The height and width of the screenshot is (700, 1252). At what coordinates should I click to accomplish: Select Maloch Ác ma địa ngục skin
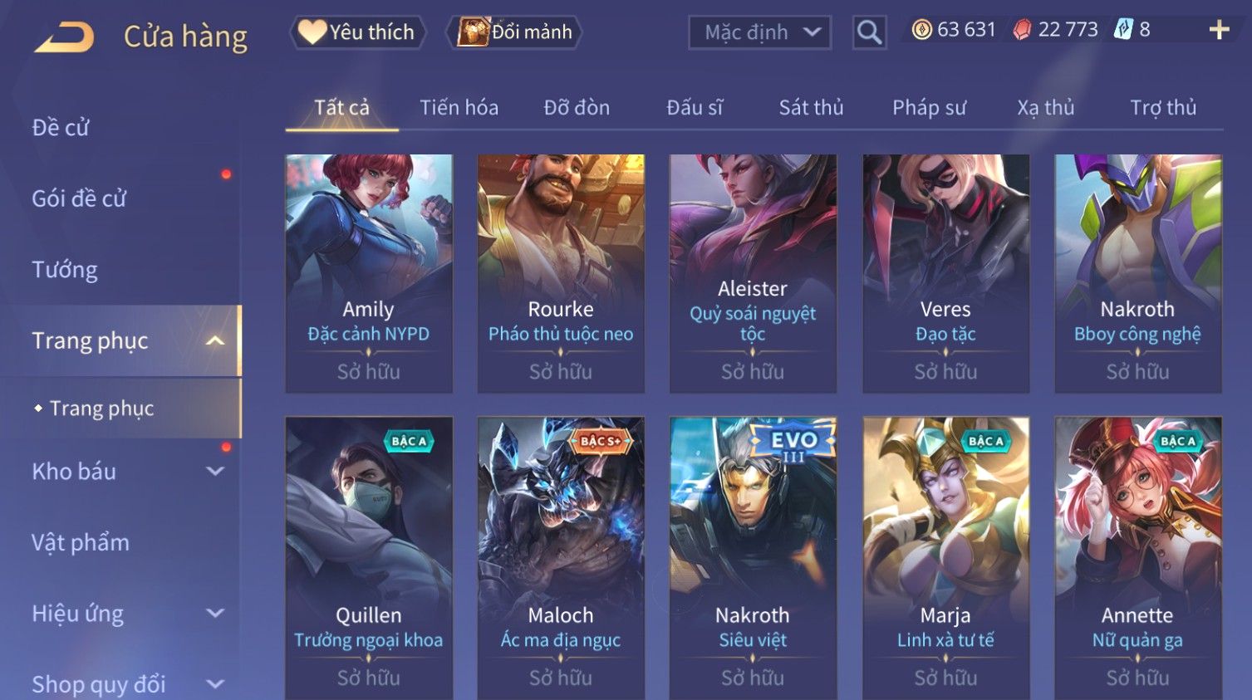(x=561, y=558)
